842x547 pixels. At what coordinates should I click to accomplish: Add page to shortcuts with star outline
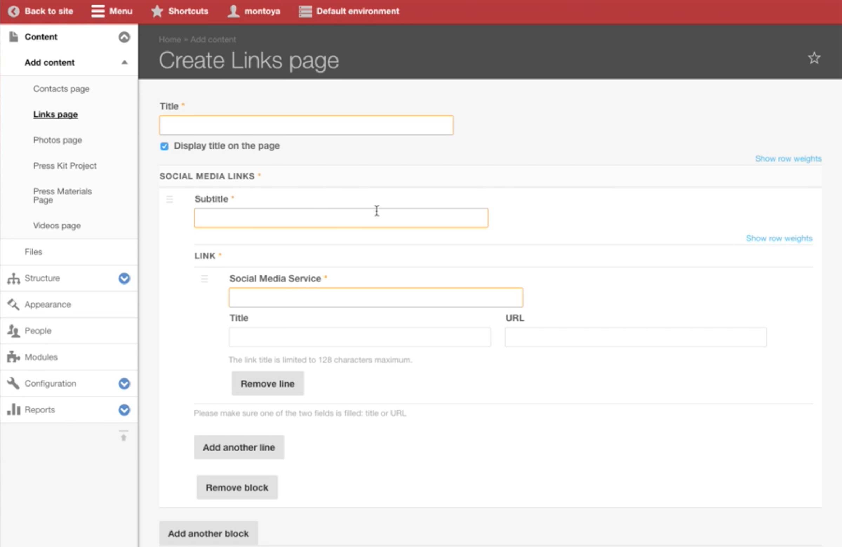(x=814, y=58)
